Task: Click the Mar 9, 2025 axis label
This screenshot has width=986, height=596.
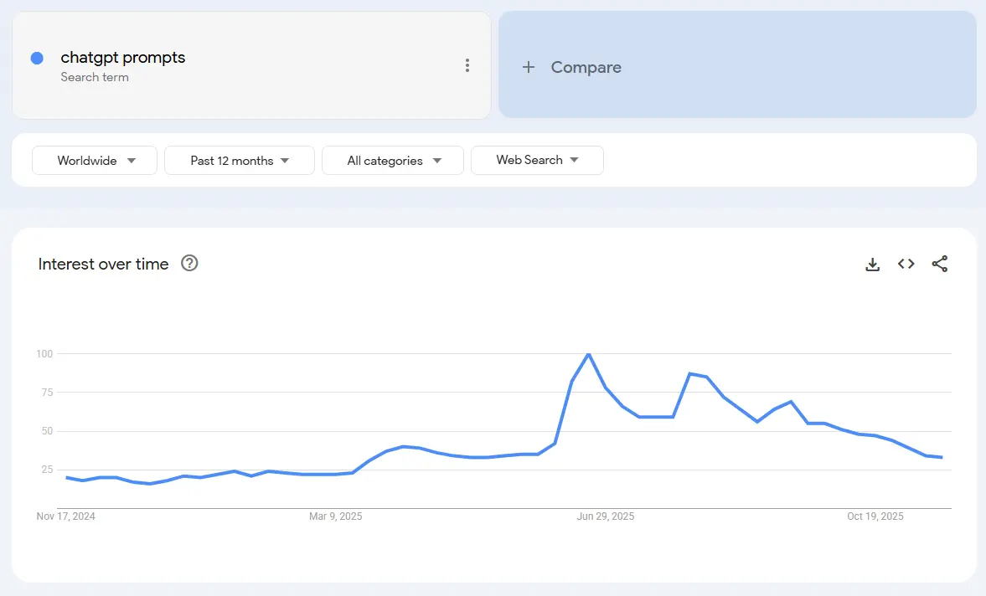Action: coord(335,516)
